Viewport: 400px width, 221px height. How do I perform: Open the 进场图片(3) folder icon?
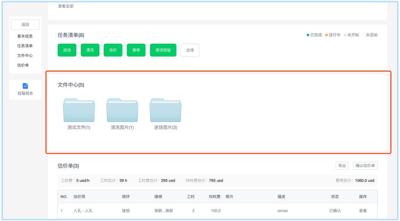(x=166, y=110)
